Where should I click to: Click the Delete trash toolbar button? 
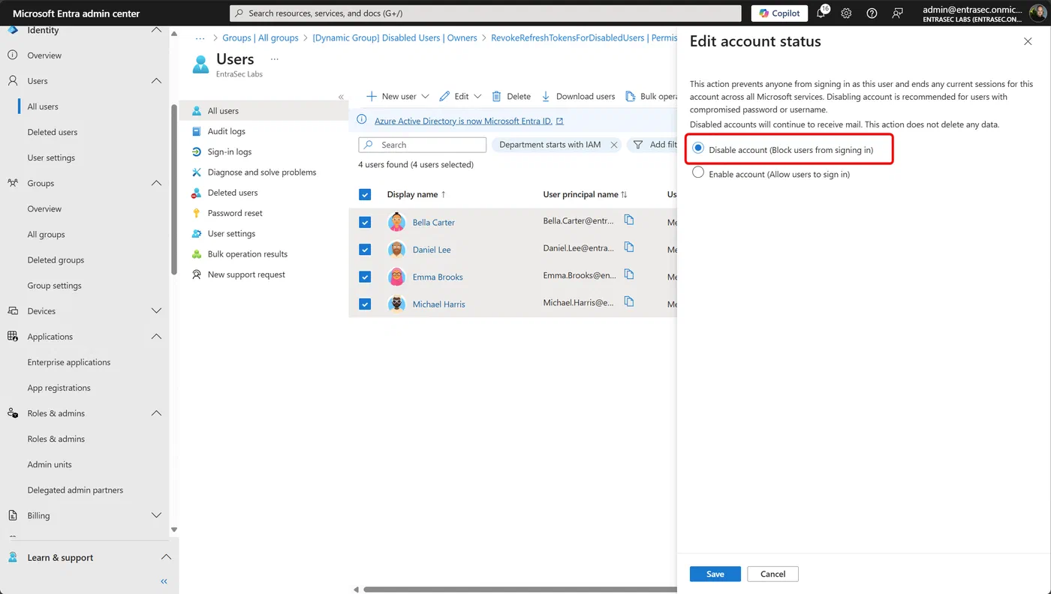[x=511, y=96]
